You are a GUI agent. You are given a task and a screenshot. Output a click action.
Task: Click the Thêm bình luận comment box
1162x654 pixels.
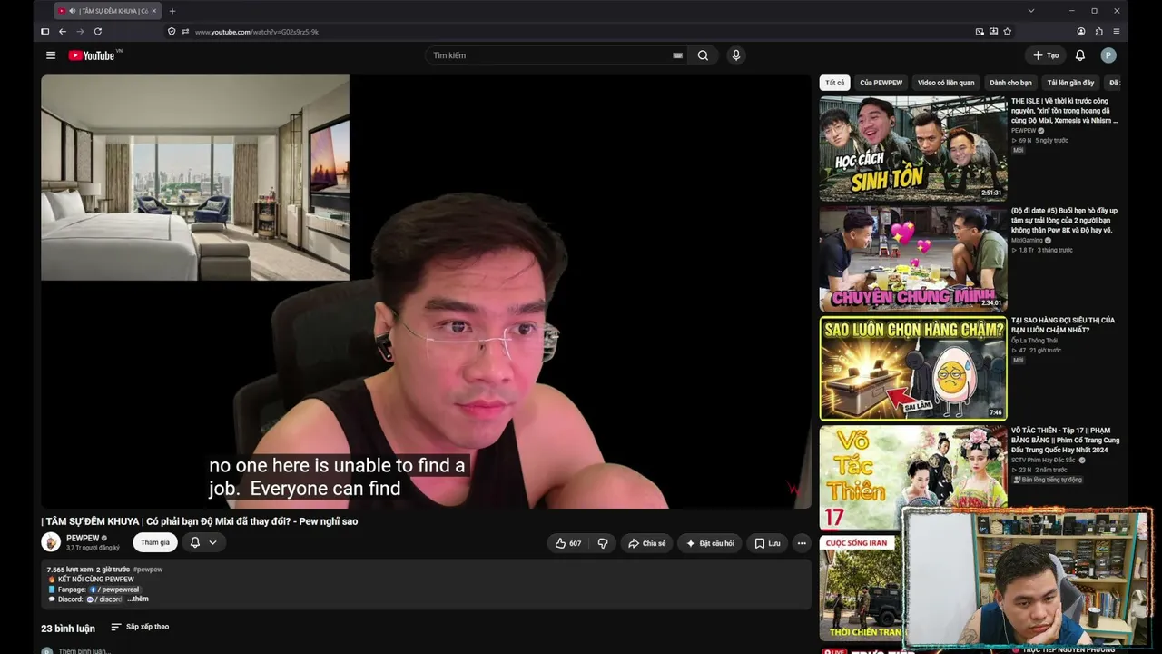(x=84, y=650)
